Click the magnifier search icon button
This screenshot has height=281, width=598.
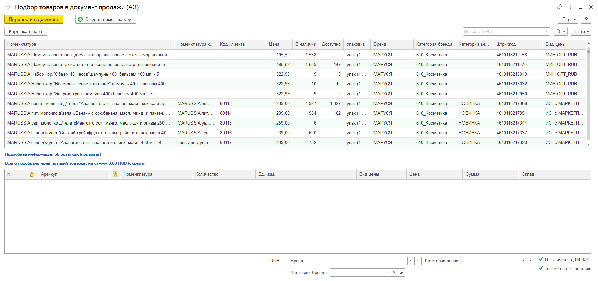560,31
